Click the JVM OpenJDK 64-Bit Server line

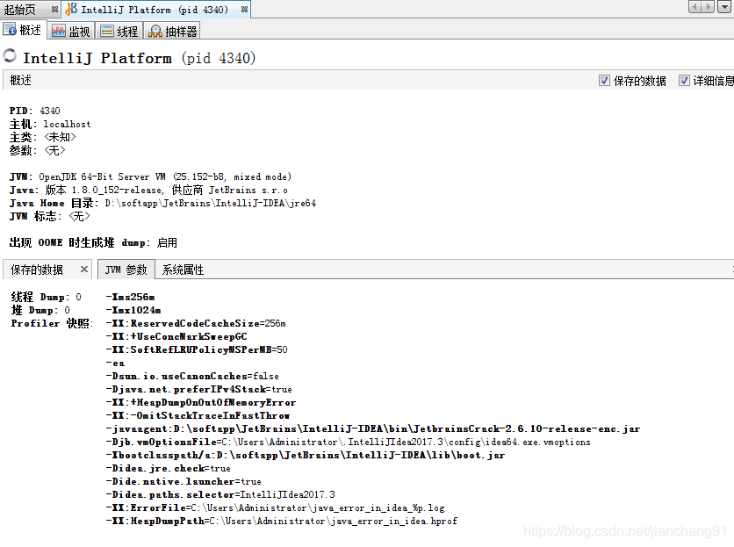(150, 176)
